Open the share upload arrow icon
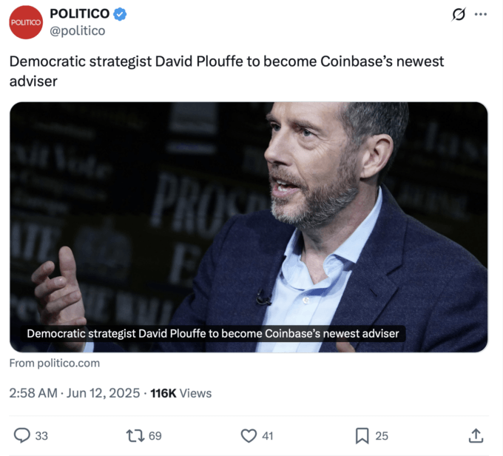Screen dimensions: 503x456 point(476,435)
